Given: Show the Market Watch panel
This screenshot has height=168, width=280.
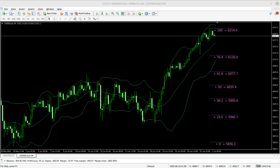Looking at the screenshot, I should 19,13.
